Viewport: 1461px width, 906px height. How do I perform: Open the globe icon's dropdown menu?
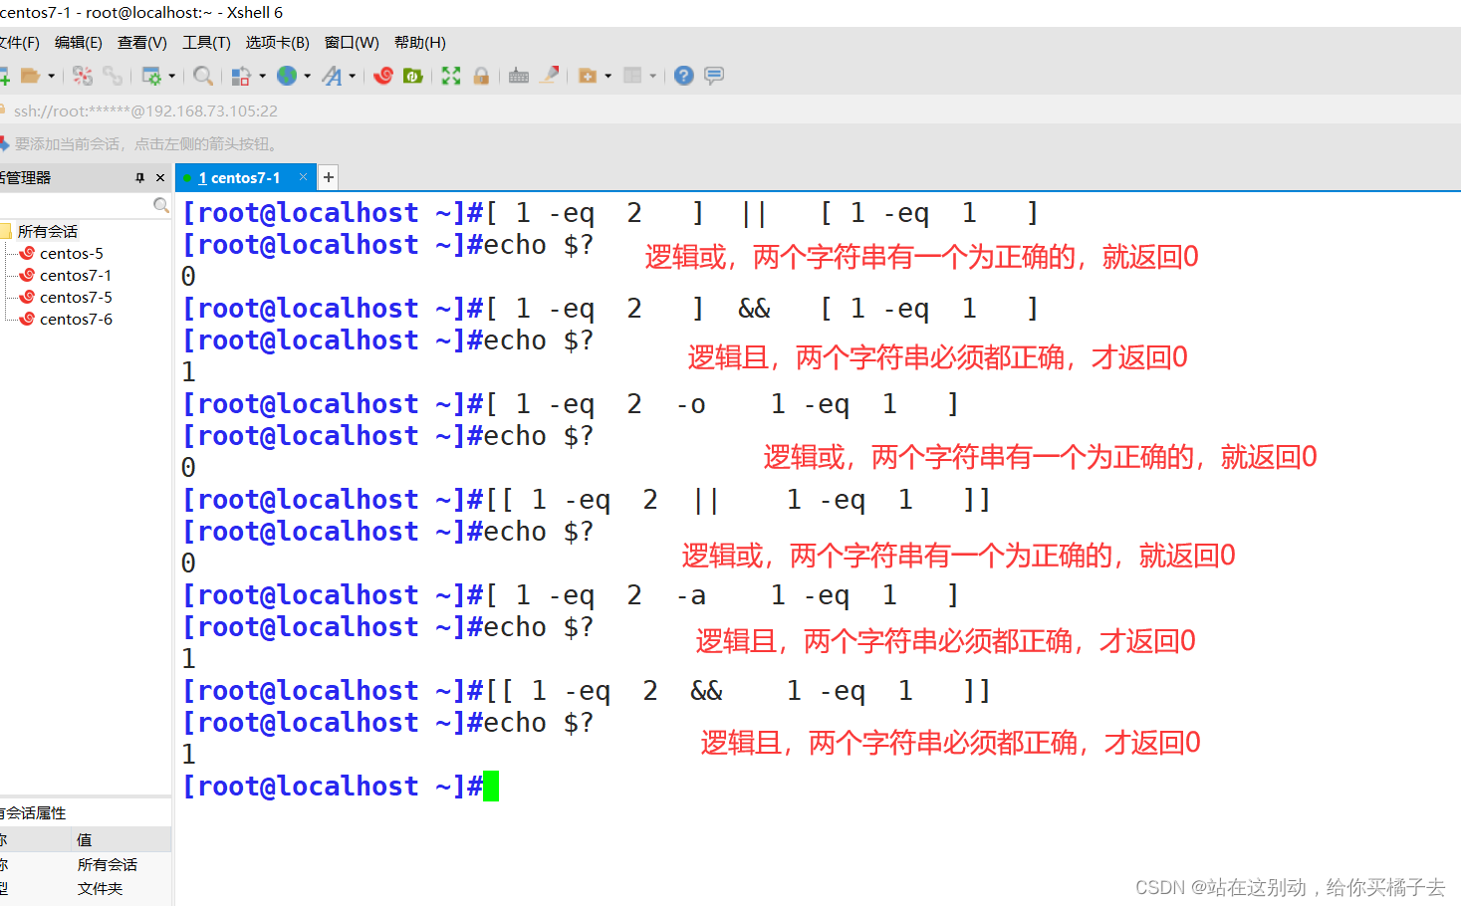[307, 75]
